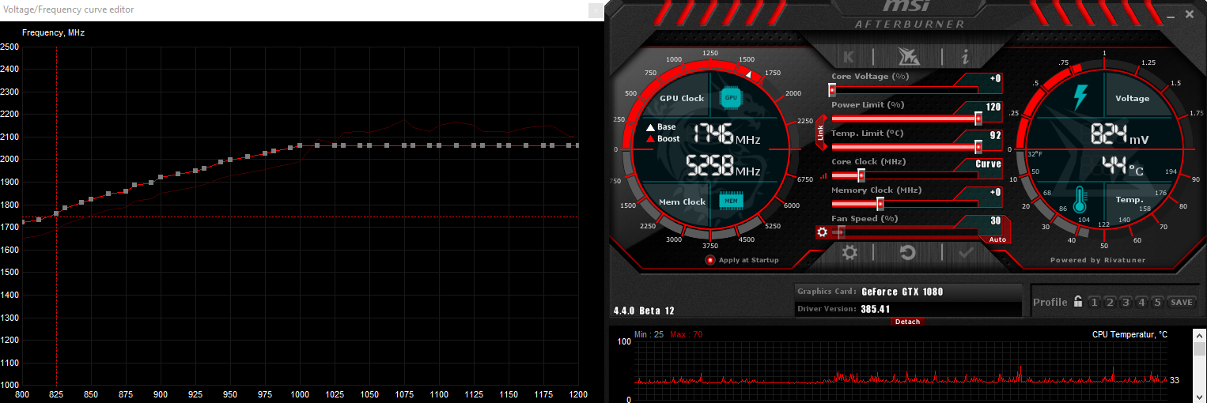Image resolution: width=1207 pixels, height=403 pixels.
Task: Click the 5258 MHz memory clock readout
Action: 723,166
